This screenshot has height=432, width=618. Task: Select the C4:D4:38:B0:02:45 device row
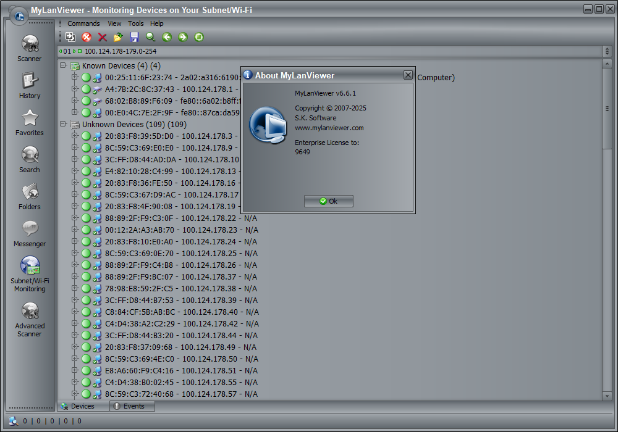click(181, 383)
